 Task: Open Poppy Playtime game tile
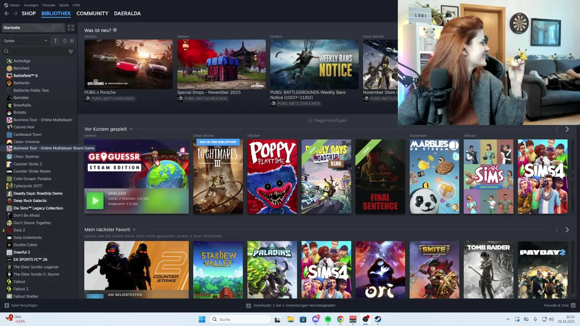pos(272,177)
